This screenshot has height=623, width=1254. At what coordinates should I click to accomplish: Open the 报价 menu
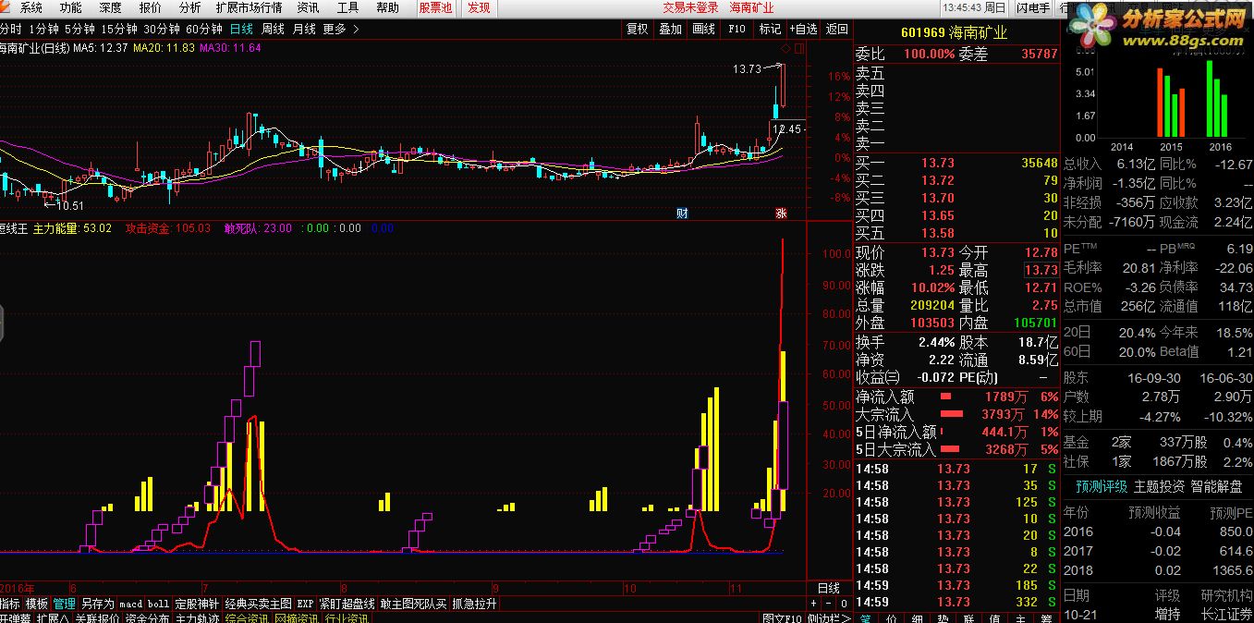click(x=150, y=7)
